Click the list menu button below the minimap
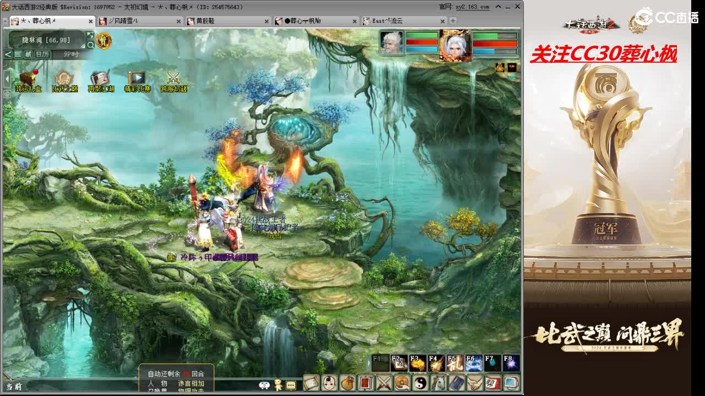 coord(18,54)
